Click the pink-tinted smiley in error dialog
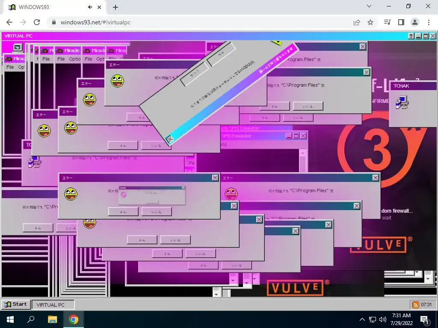 pos(231,194)
